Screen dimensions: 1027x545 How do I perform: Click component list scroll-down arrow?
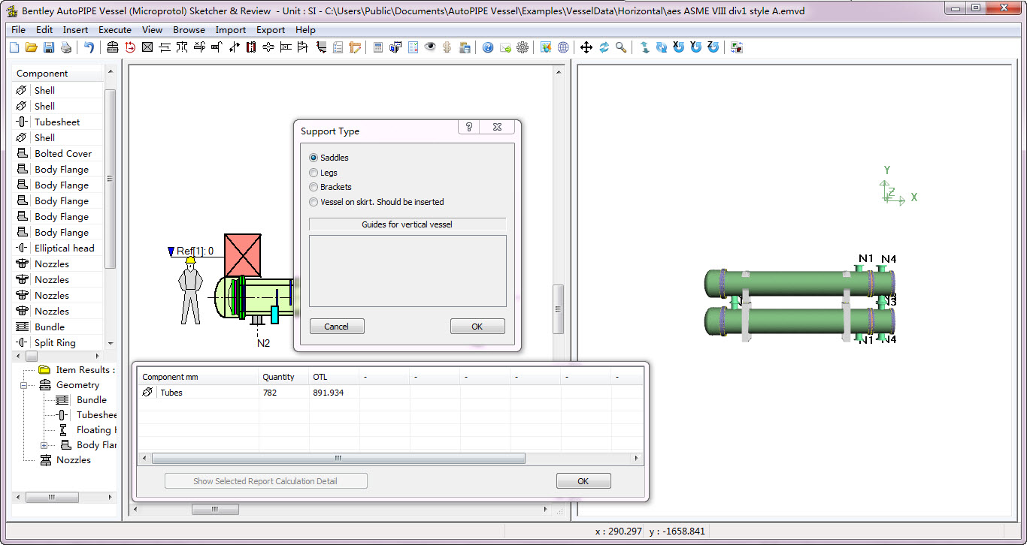pyautogui.click(x=111, y=343)
